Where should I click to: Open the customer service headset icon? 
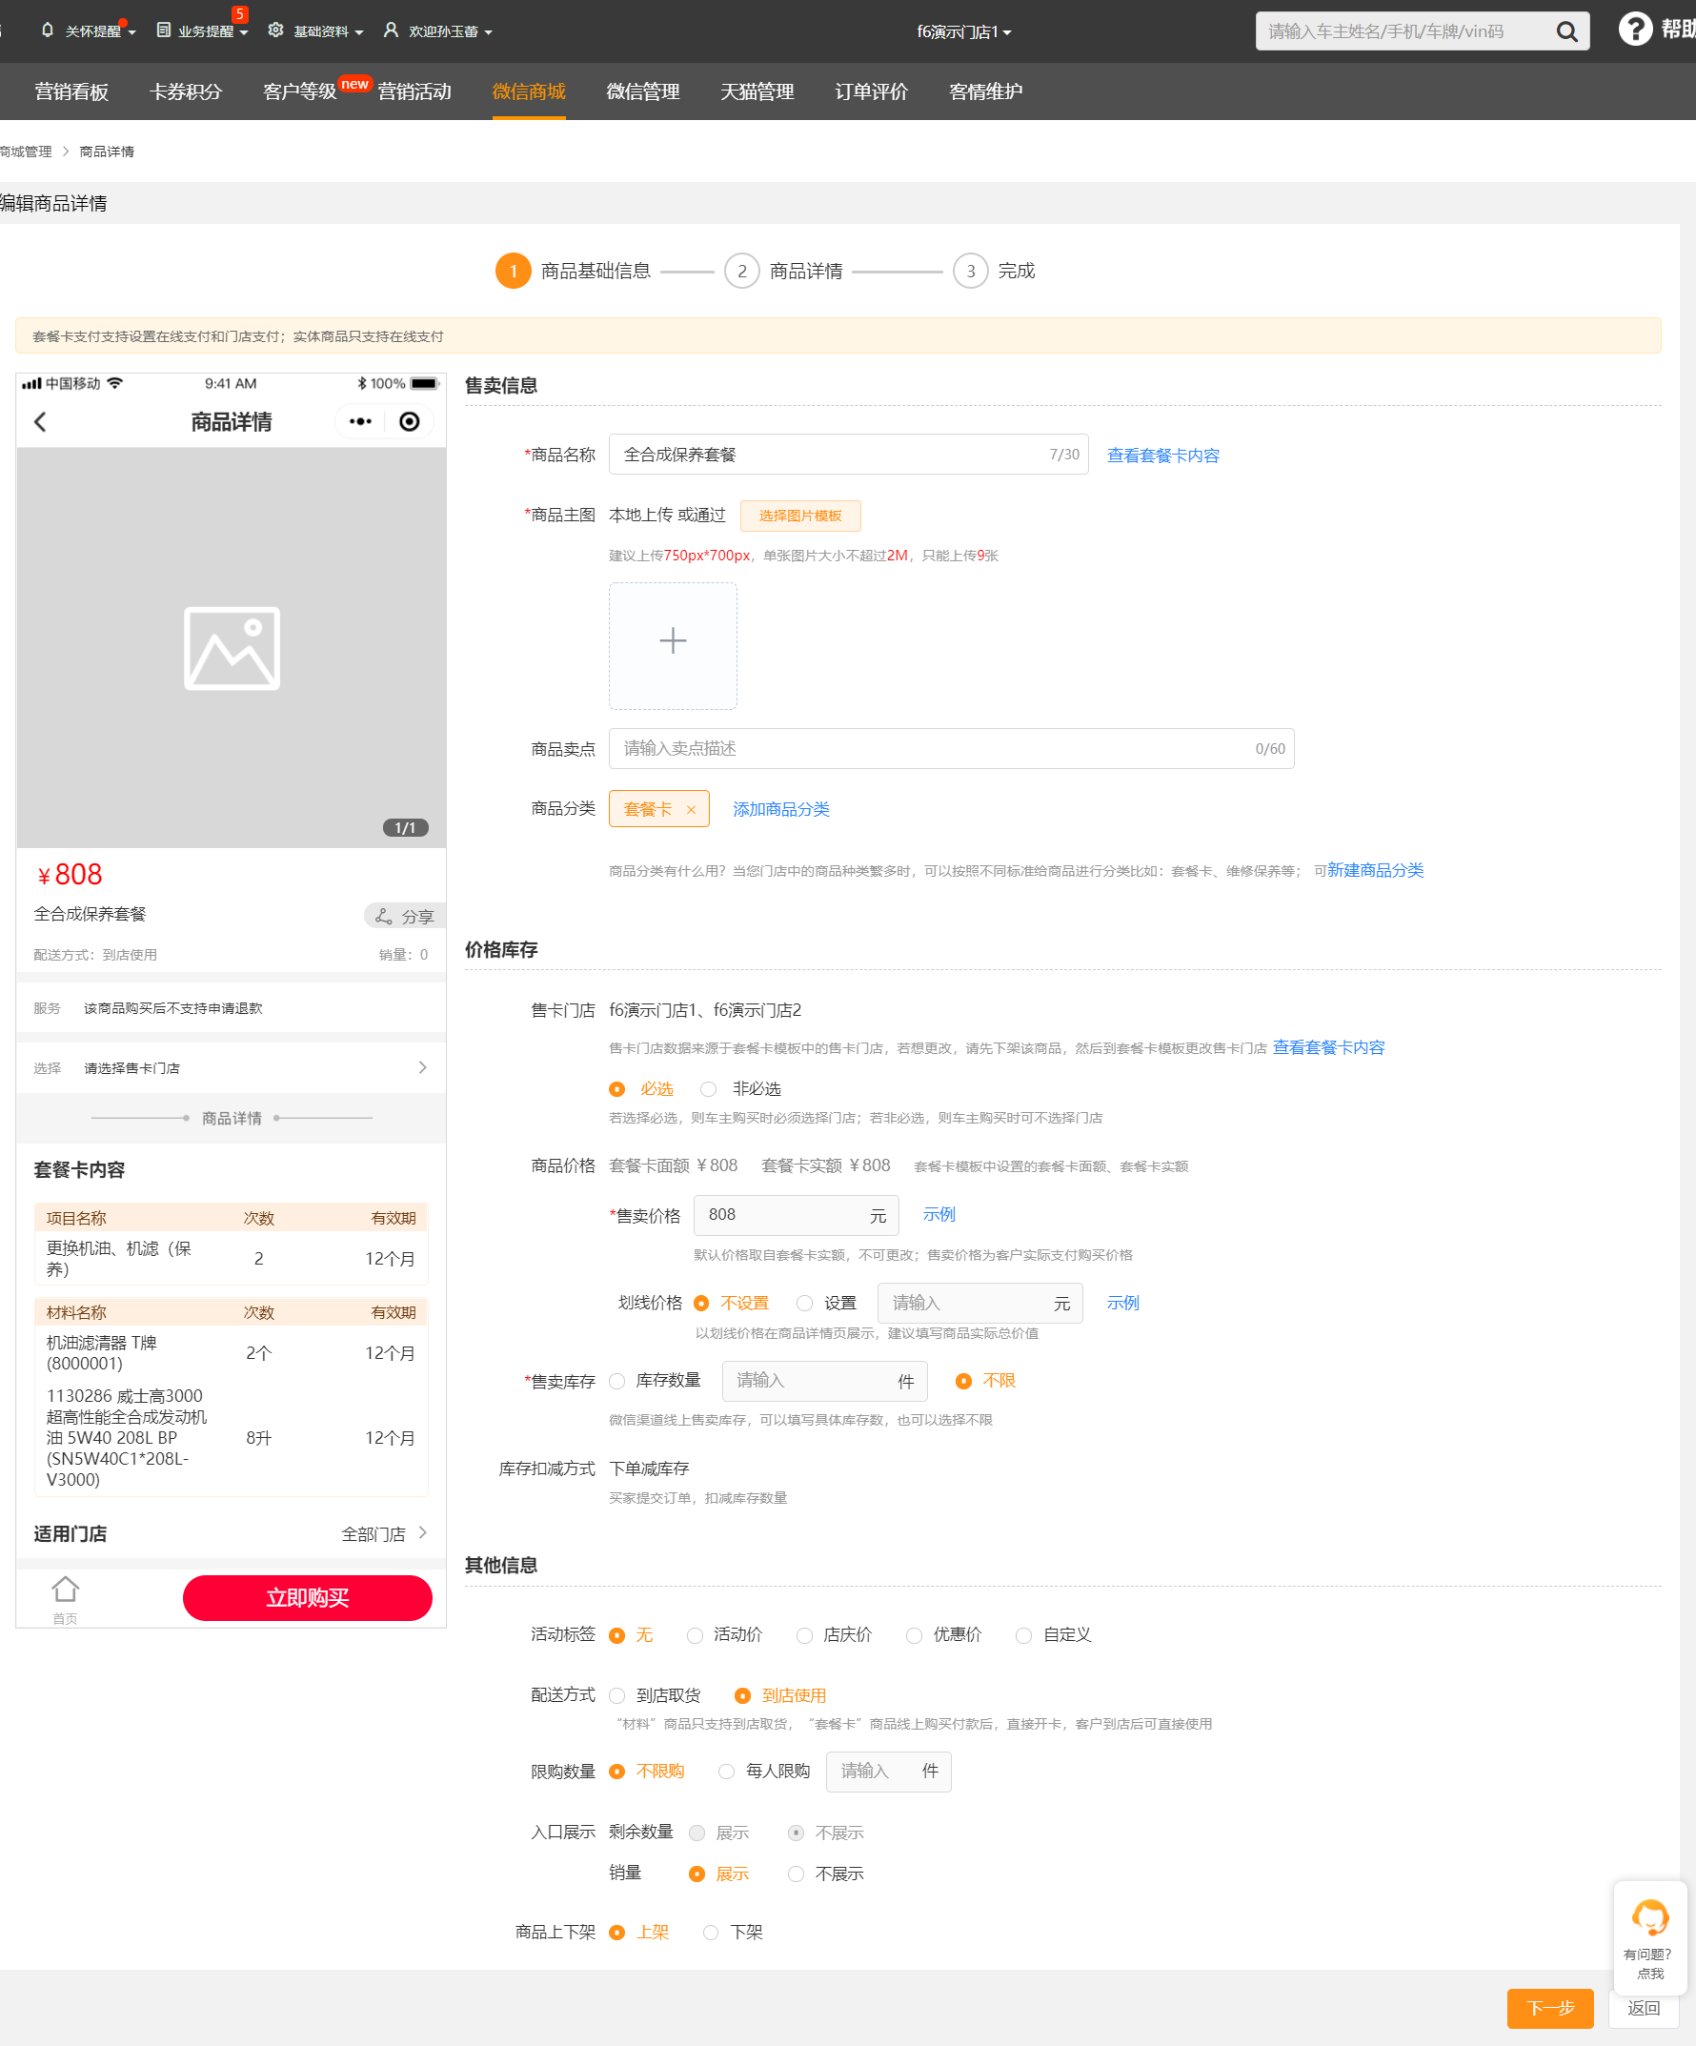[1650, 1918]
